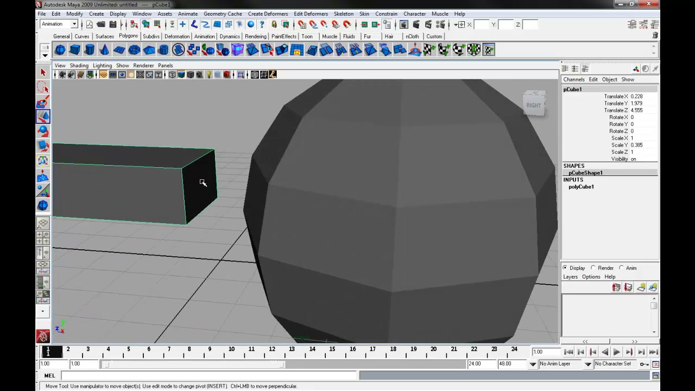The width and height of the screenshot is (695, 391).
Task: Toggle auto keyframe key icon
Action: 644,364
